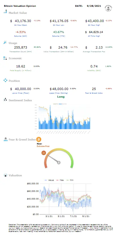Click the Sentiment Index bar chart
Screen dimensions: 124x237
(x=63, y=119)
